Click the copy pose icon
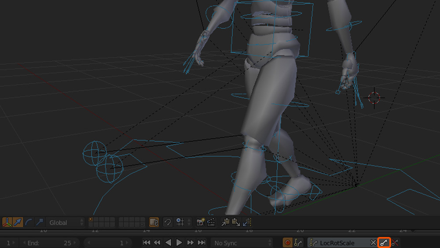440x248 pixels. coord(225,222)
